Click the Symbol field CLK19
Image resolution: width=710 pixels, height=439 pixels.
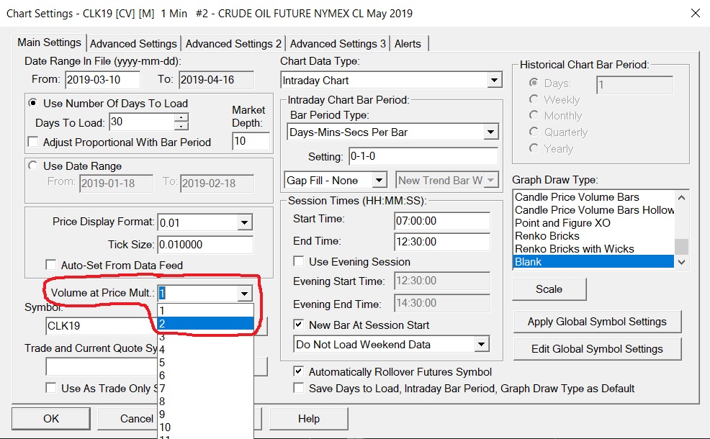point(102,326)
